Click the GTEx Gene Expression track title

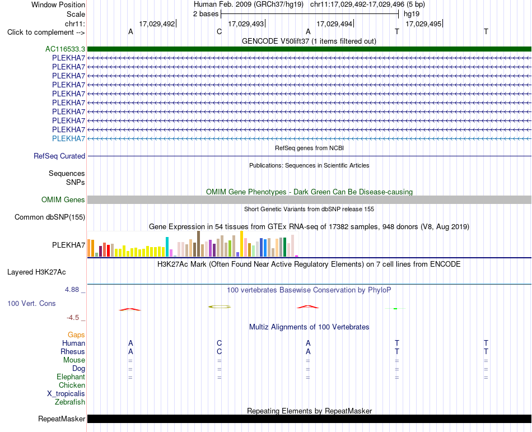(309, 227)
